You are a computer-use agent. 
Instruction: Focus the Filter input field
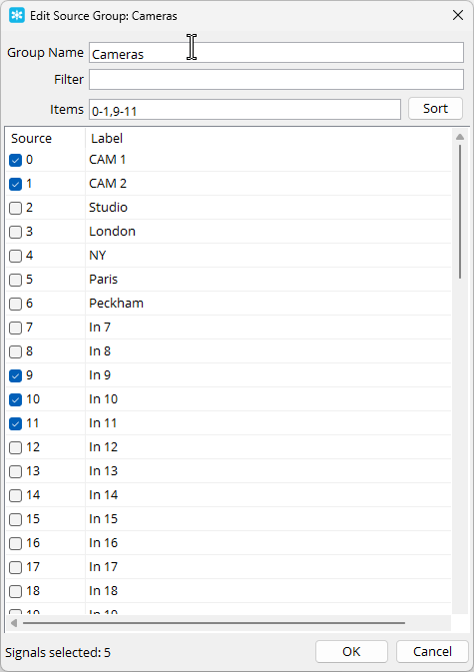click(x=276, y=80)
